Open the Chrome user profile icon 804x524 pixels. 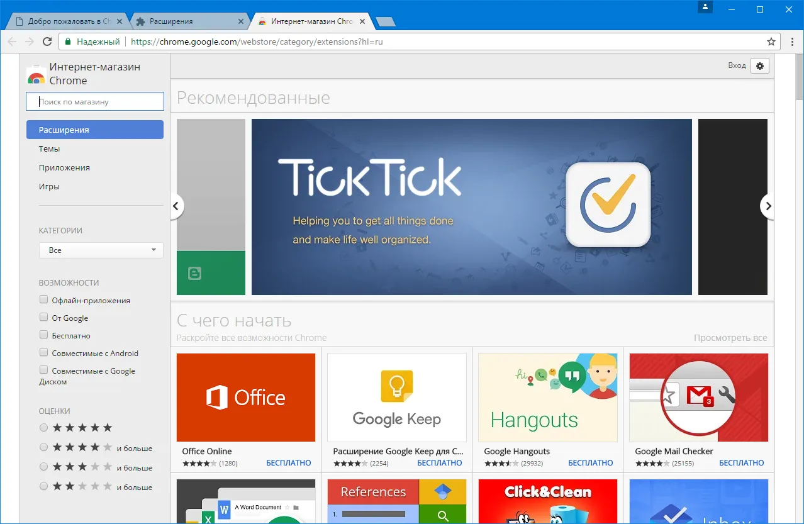(x=705, y=7)
